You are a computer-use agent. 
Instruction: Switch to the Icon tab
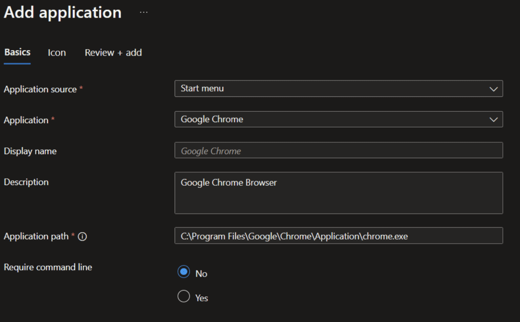pyautogui.click(x=57, y=53)
